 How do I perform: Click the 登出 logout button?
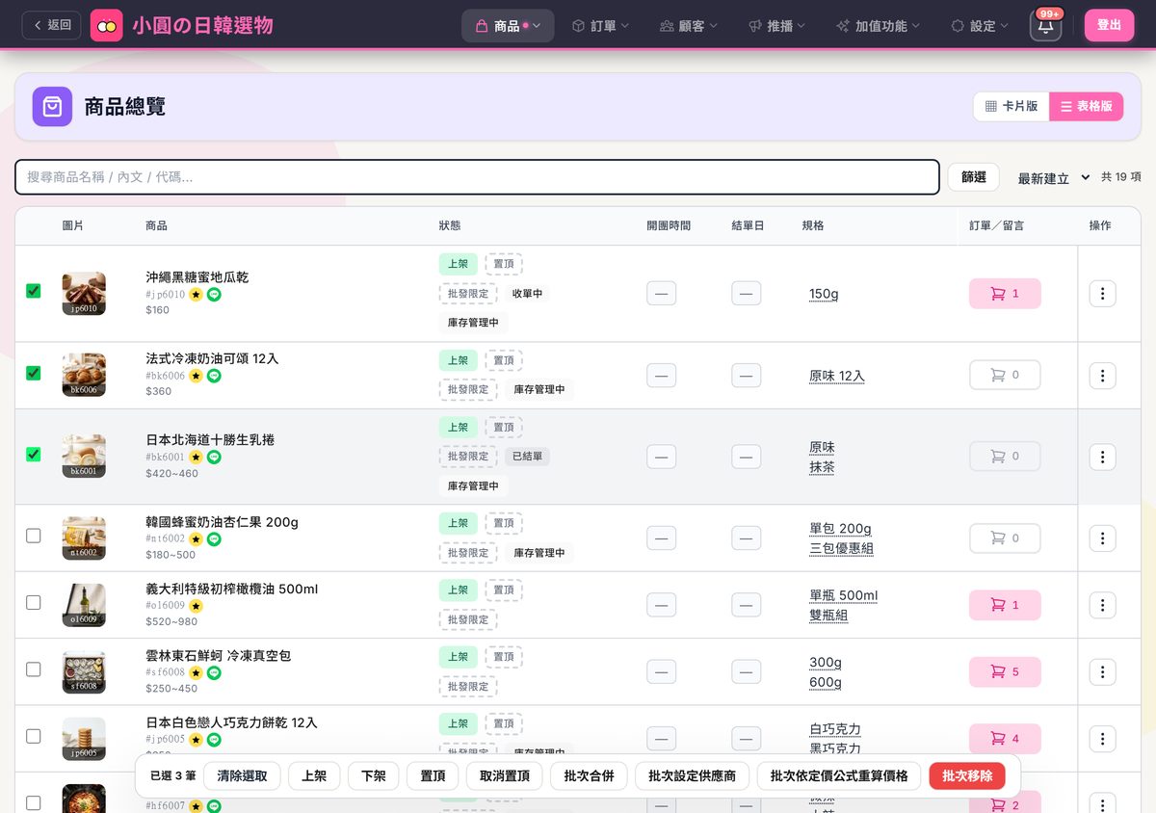coord(1109,25)
